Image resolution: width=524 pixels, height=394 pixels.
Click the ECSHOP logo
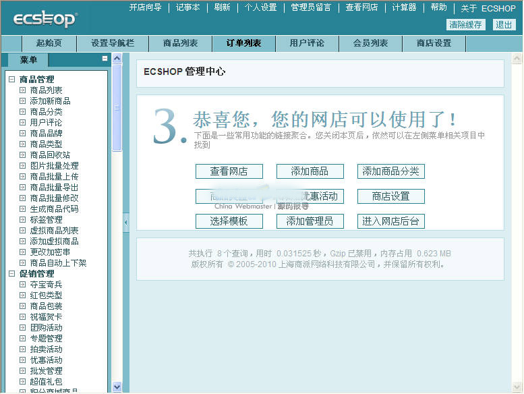[45, 19]
